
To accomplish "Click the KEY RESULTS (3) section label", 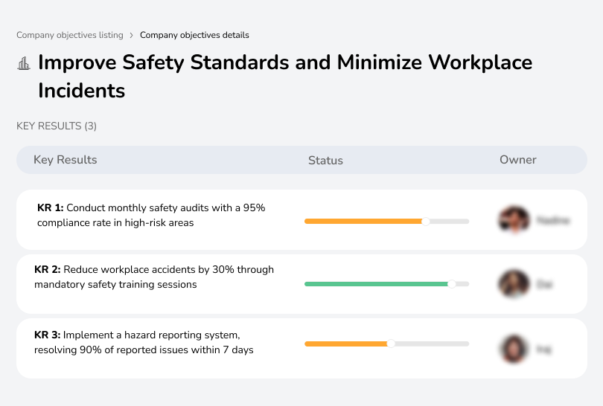I will click(x=57, y=126).
